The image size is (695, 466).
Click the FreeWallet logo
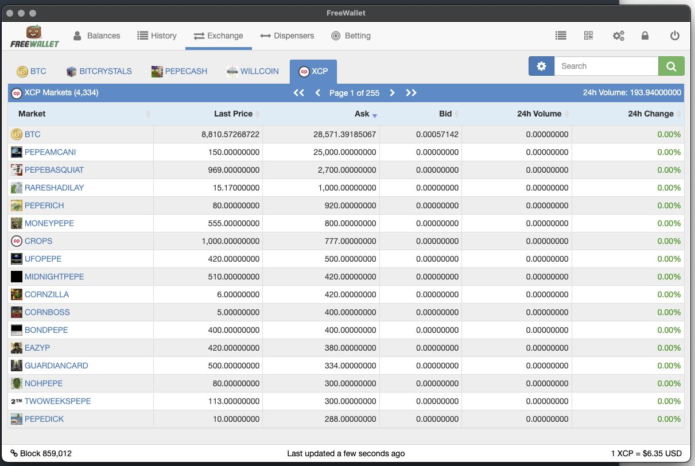coord(34,36)
